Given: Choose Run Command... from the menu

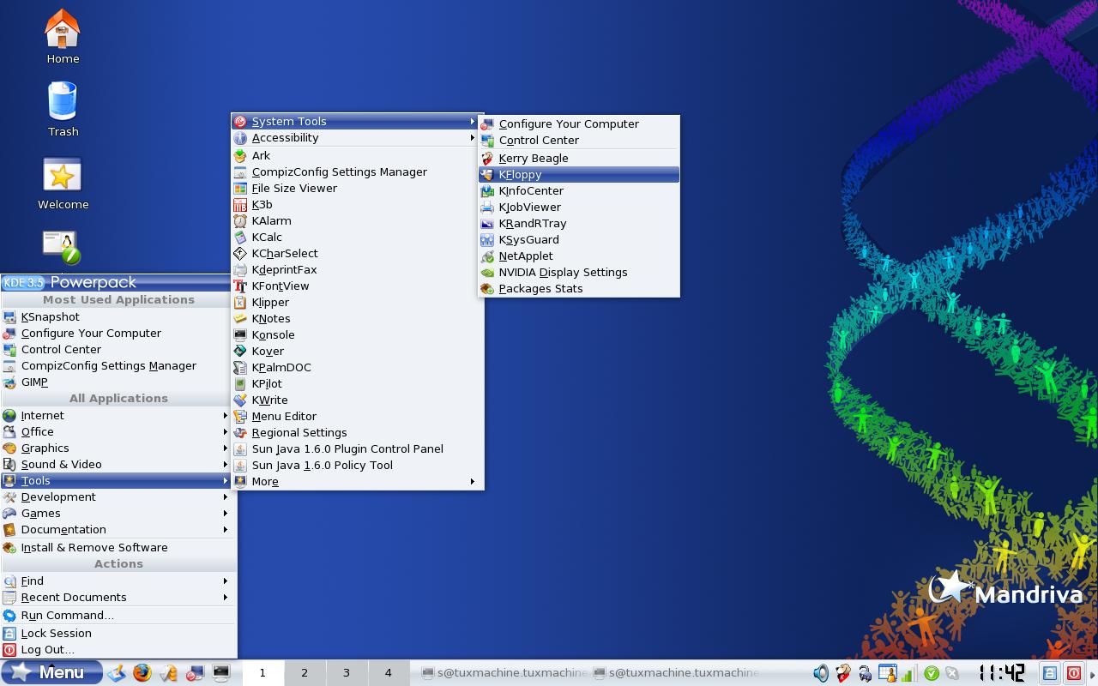Looking at the screenshot, I should (x=118, y=616).
